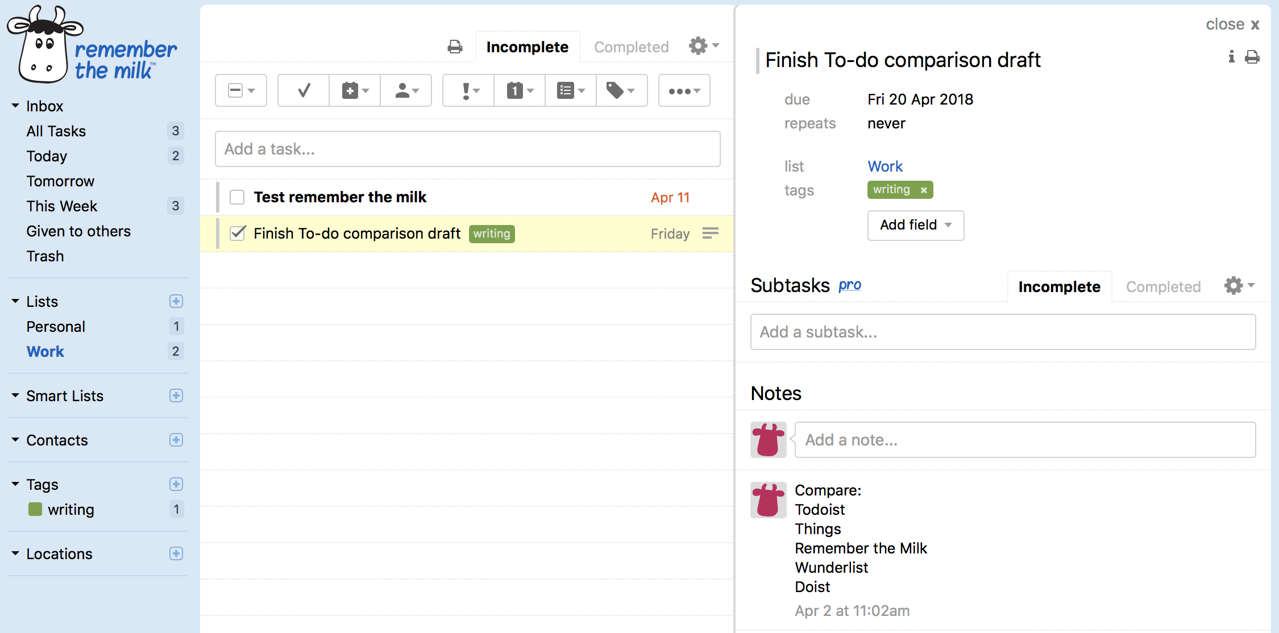
Task: Add a new contact with plus icon
Action: 176,440
